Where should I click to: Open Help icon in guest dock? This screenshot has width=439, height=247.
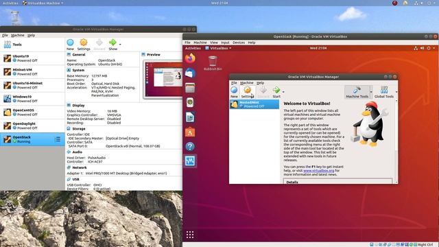(190, 146)
